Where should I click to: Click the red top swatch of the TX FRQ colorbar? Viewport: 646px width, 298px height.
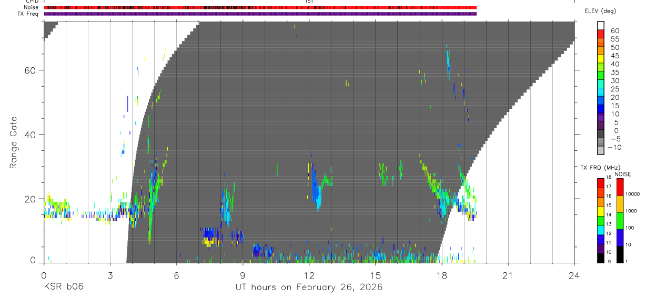tap(600, 183)
